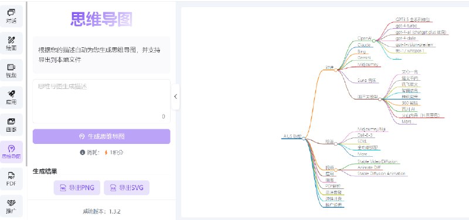469x220 pixels.
Task: Select More... under 国产大模型
Action: (x=407, y=122)
